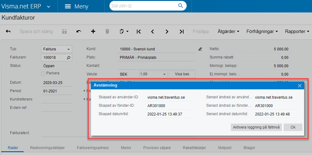Close the Avstämning dialog
The height and width of the screenshot is (155, 312).
[300, 86]
